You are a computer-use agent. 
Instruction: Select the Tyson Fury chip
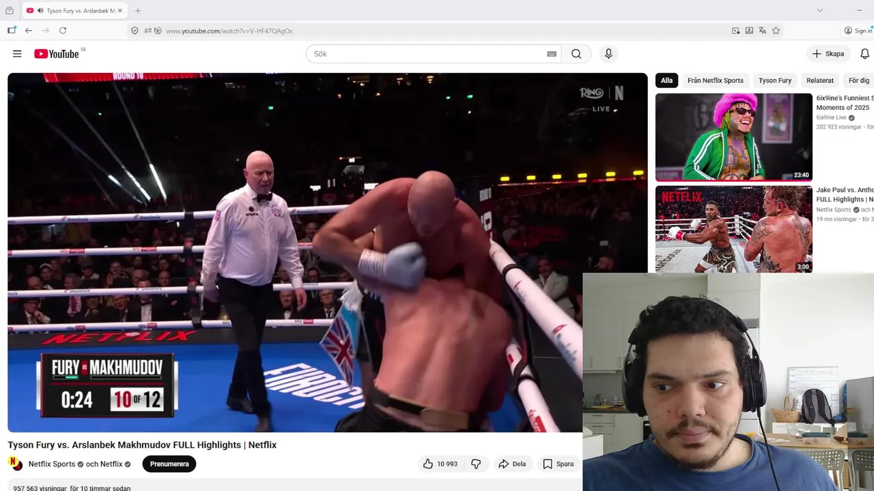(775, 80)
